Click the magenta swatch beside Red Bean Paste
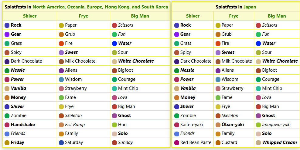This screenshot has width=300, height=150. click(x=177, y=142)
